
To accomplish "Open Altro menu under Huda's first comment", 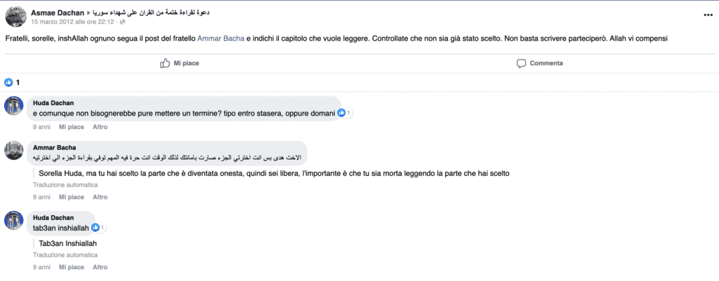I will tap(100, 127).
